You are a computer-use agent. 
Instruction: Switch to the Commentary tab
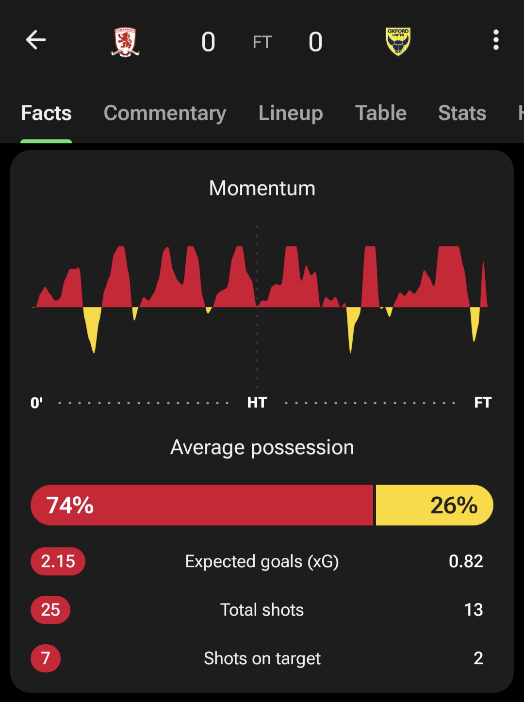point(165,114)
